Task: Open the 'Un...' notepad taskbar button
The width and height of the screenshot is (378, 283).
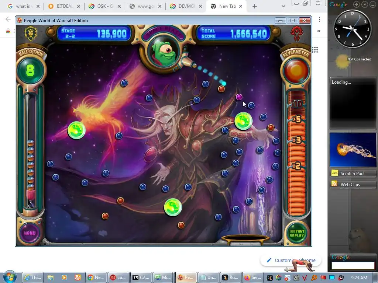Action: click(x=209, y=277)
